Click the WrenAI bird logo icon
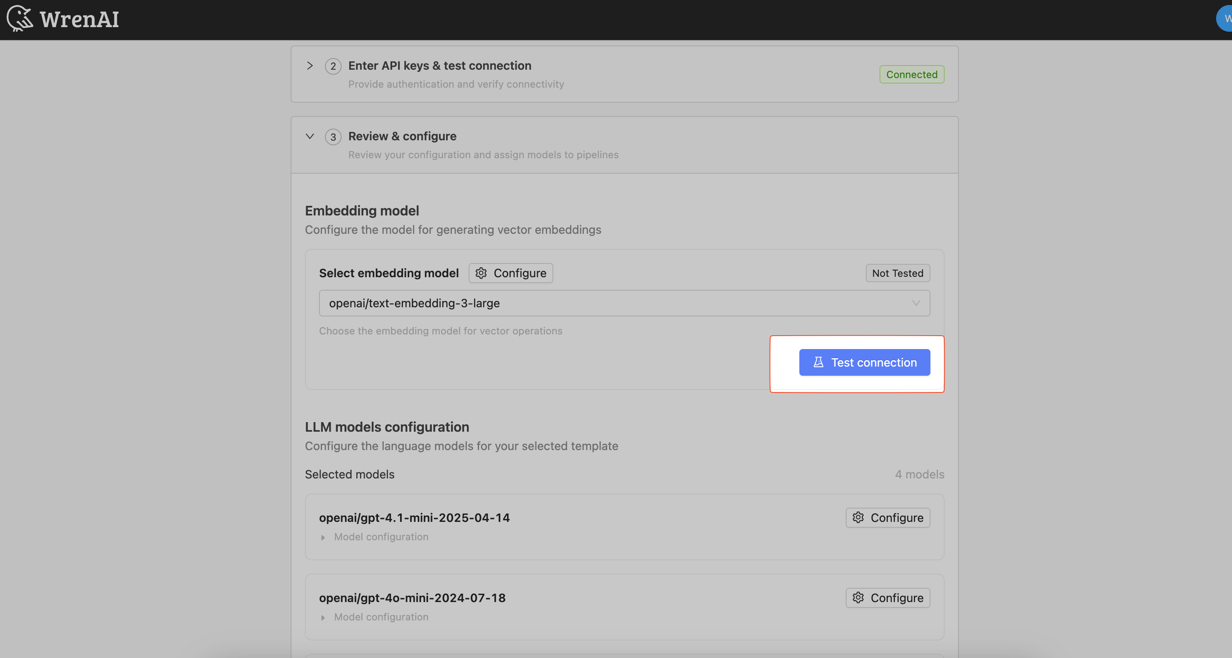Screen dimensions: 1232x658 (x=19, y=19)
